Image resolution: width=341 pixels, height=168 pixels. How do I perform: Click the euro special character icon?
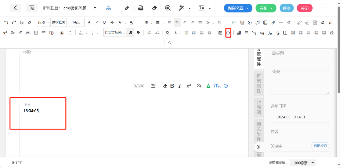(20, 33)
